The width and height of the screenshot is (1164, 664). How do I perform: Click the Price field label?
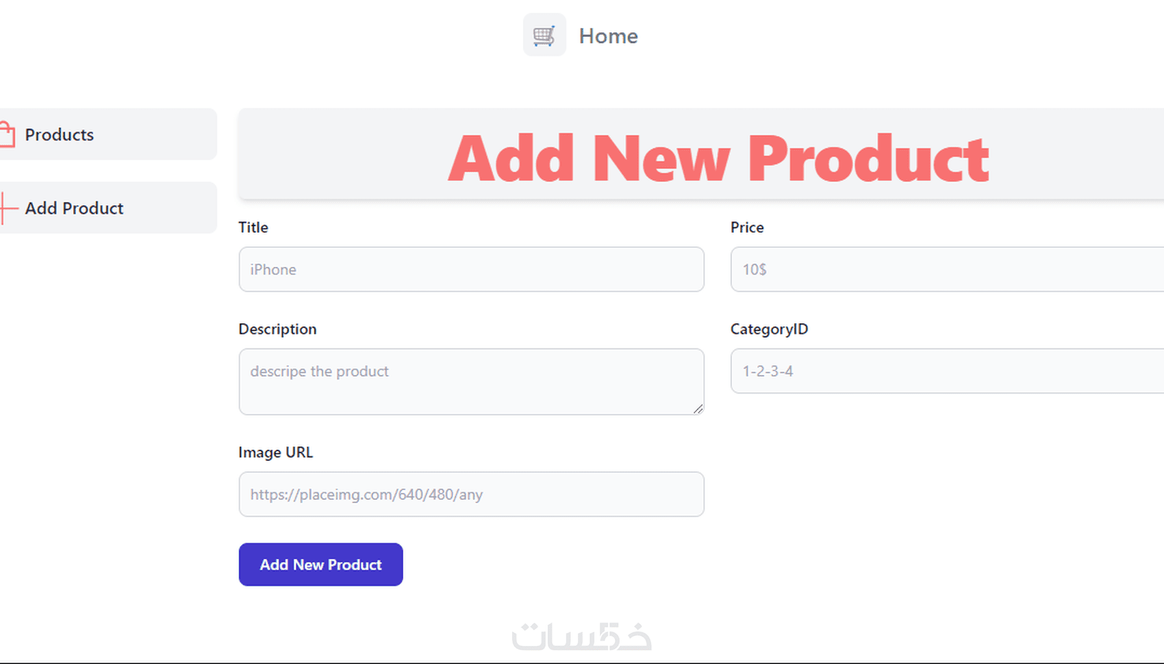click(x=747, y=227)
